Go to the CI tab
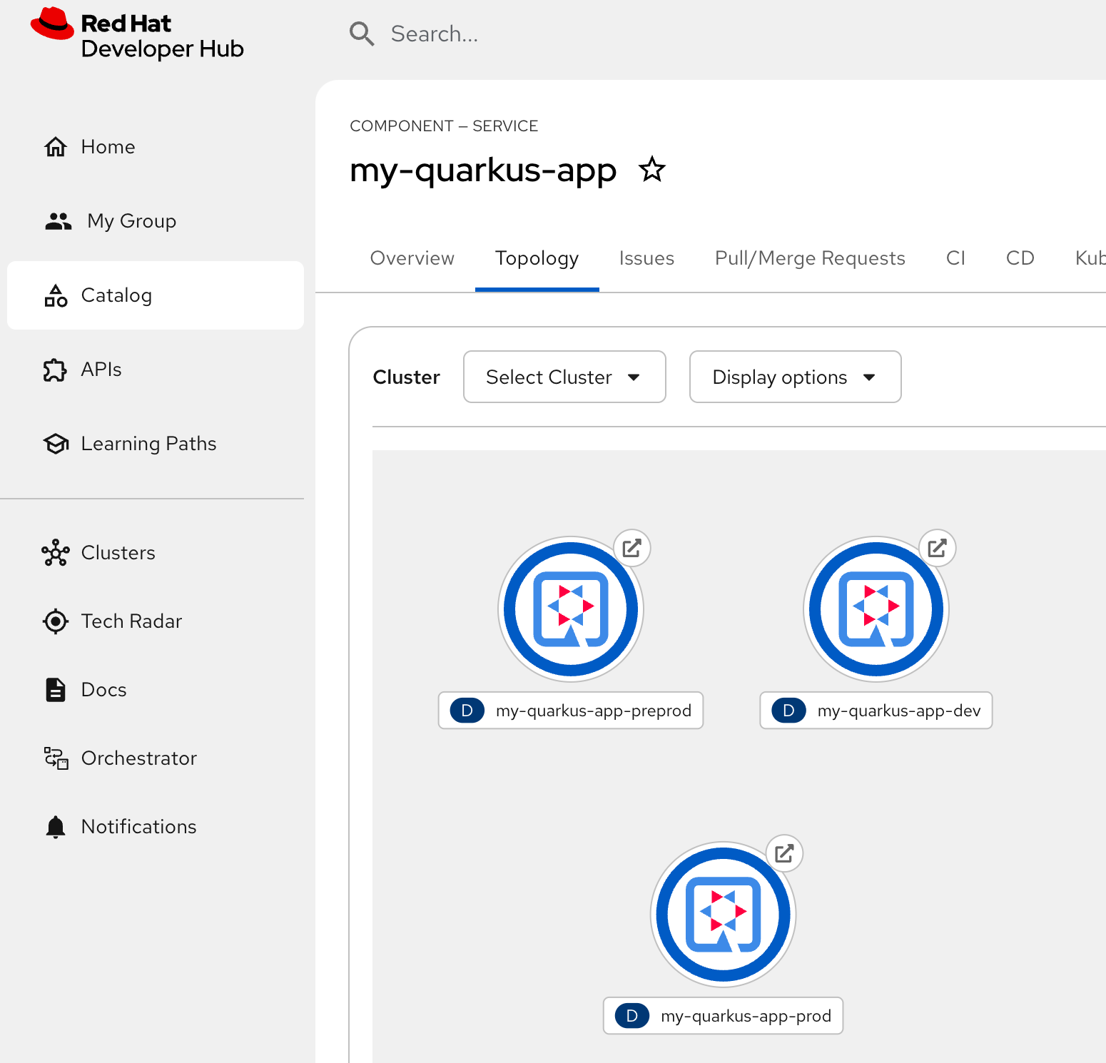 (x=955, y=258)
